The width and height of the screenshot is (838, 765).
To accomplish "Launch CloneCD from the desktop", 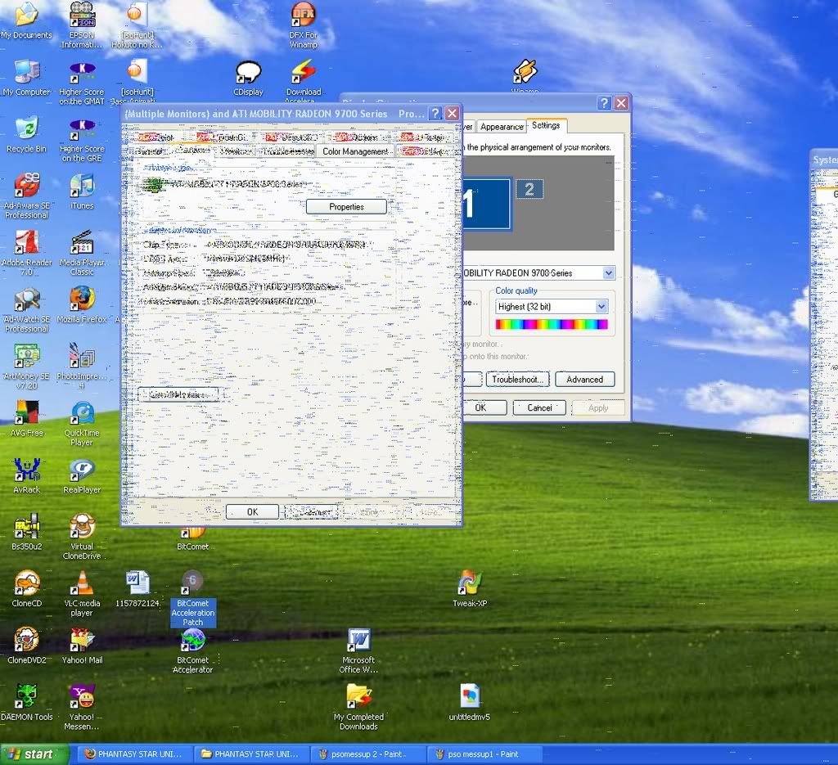I will pyautogui.click(x=26, y=589).
